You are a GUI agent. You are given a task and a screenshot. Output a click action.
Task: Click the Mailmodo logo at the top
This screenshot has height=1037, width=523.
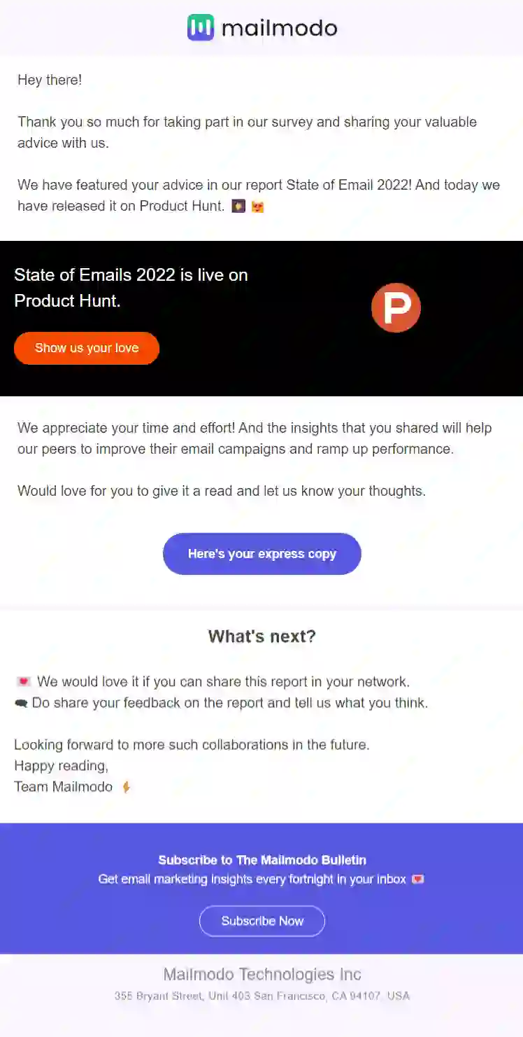(x=261, y=27)
